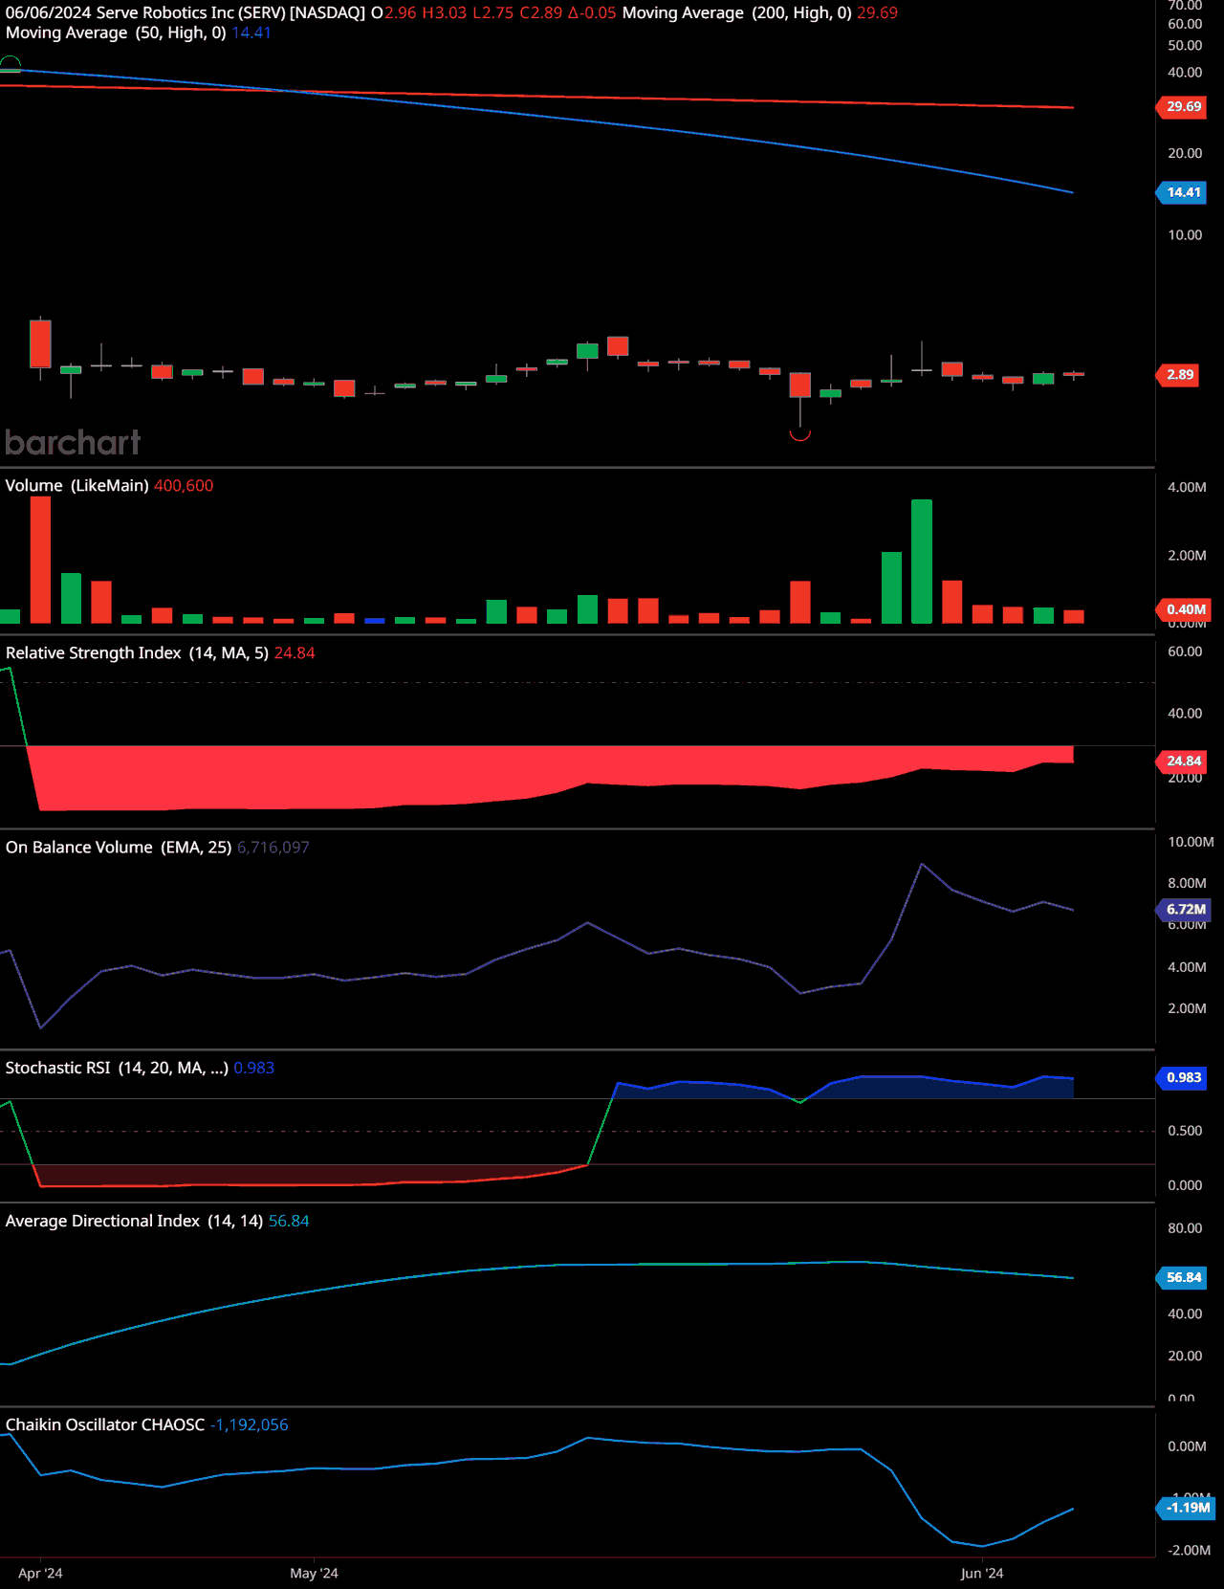Click the 6.72M On Balance Volume axis tag
The width and height of the screenshot is (1224, 1589).
tap(1185, 910)
